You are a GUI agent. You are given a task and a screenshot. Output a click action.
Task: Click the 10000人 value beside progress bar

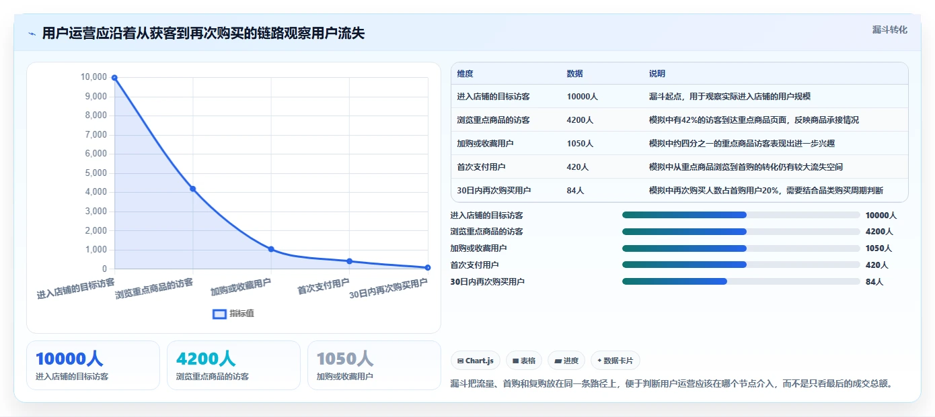(x=881, y=216)
